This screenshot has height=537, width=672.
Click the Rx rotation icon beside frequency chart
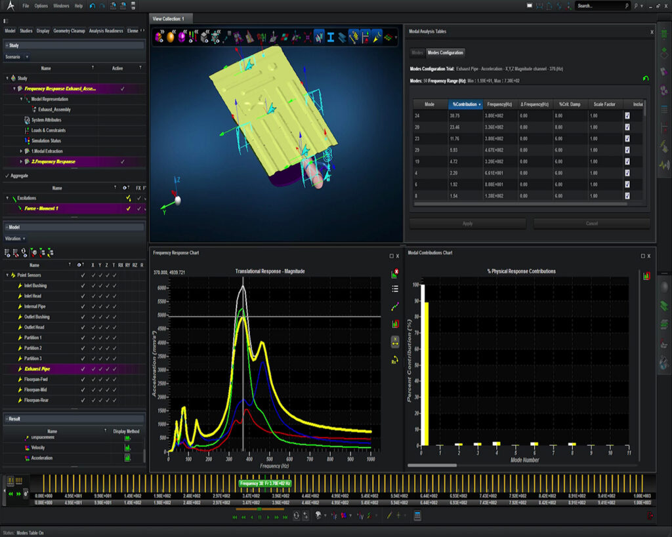point(394,360)
